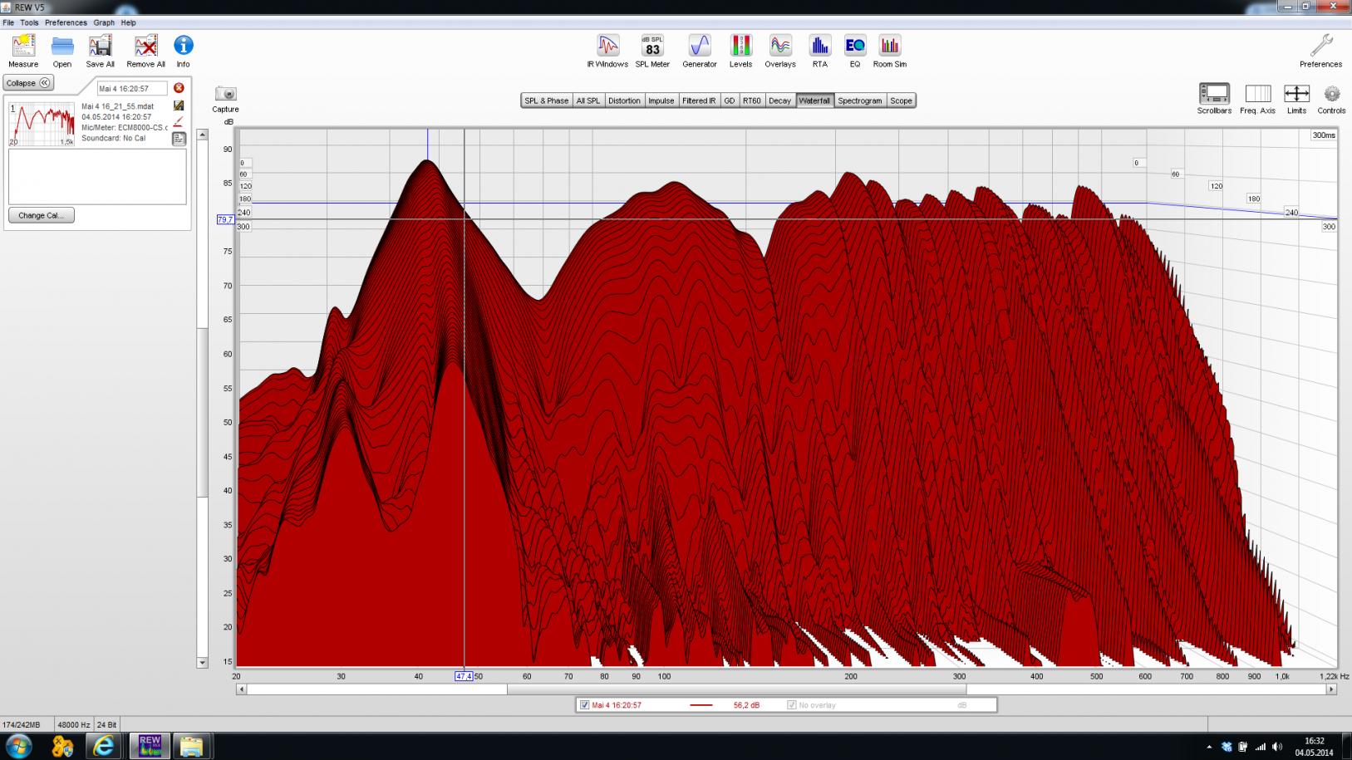Open the EQ window
This screenshot has height=760, width=1352.
(854, 51)
